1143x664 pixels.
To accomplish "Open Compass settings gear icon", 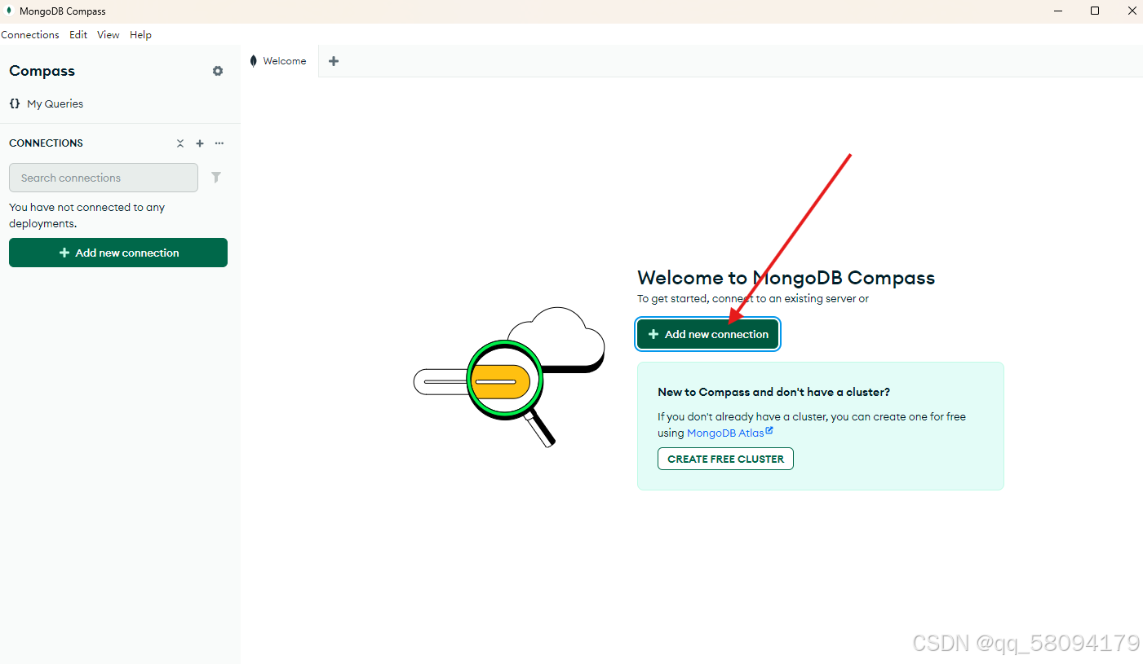I will (218, 71).
